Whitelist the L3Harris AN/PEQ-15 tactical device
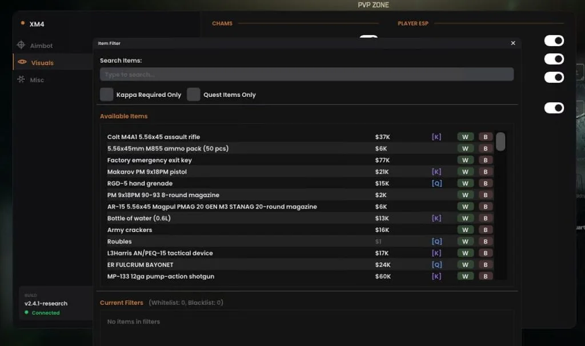 (x=465, y=253)
